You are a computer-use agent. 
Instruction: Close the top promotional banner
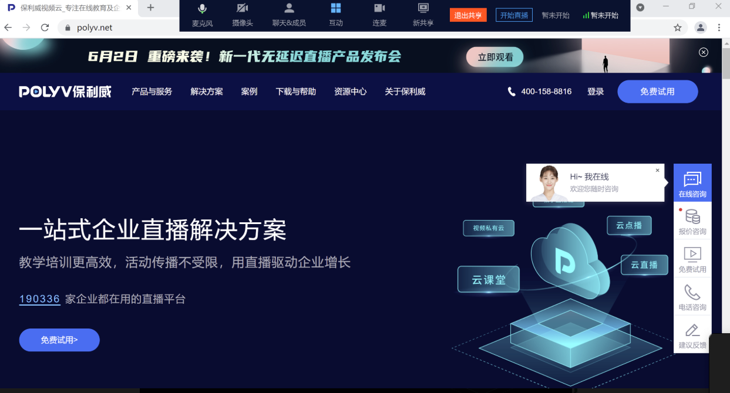tap(704, 52)
